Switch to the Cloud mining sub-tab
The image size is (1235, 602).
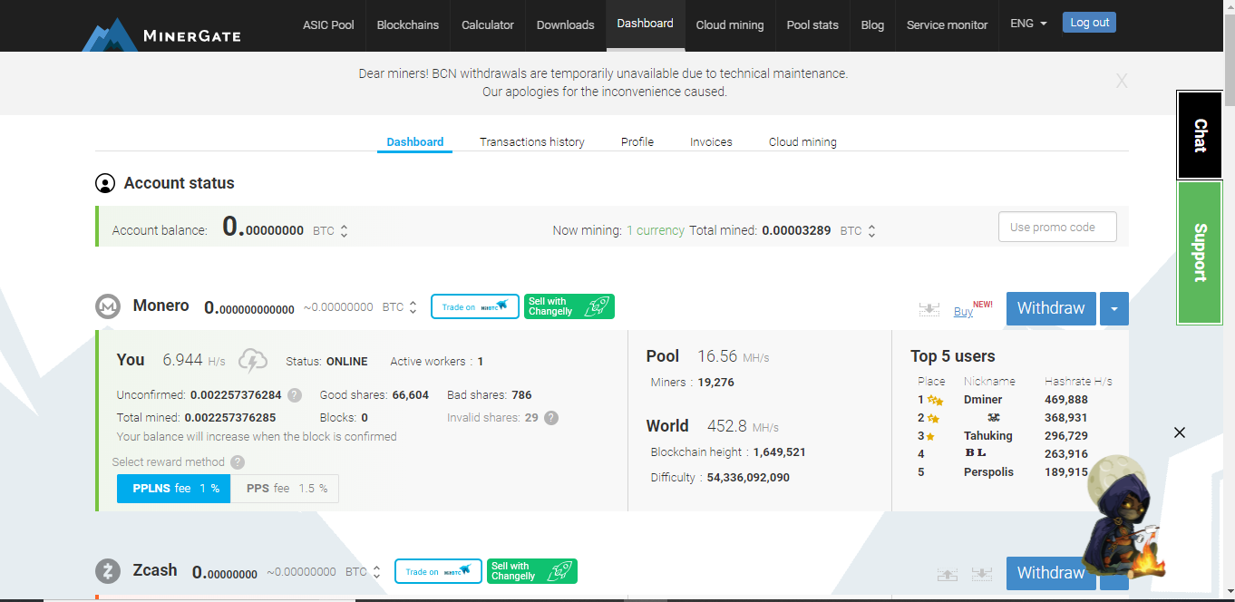pyautogui.click(x=802, y=142)
